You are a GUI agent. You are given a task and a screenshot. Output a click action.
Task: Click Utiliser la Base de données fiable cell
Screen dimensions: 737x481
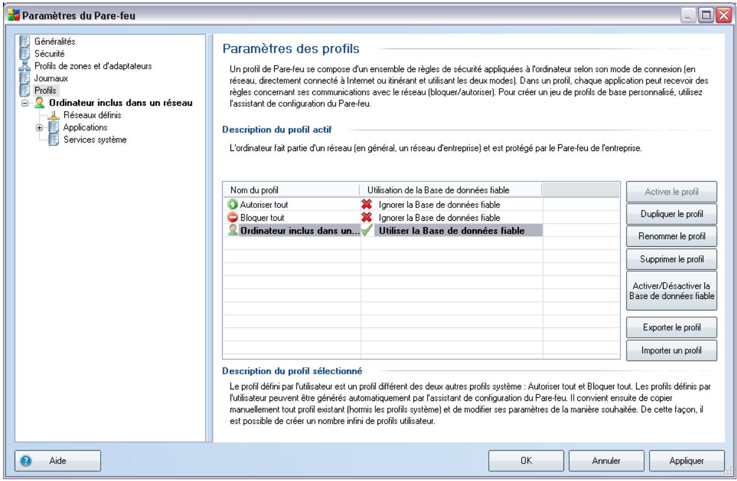(x=451, y=230)
